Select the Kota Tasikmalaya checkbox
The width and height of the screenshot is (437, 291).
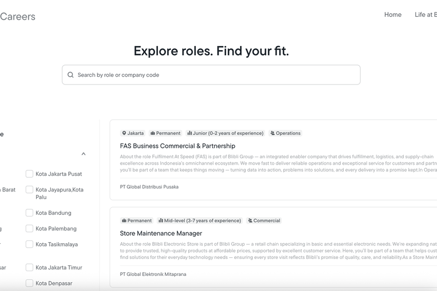point(29,244)
